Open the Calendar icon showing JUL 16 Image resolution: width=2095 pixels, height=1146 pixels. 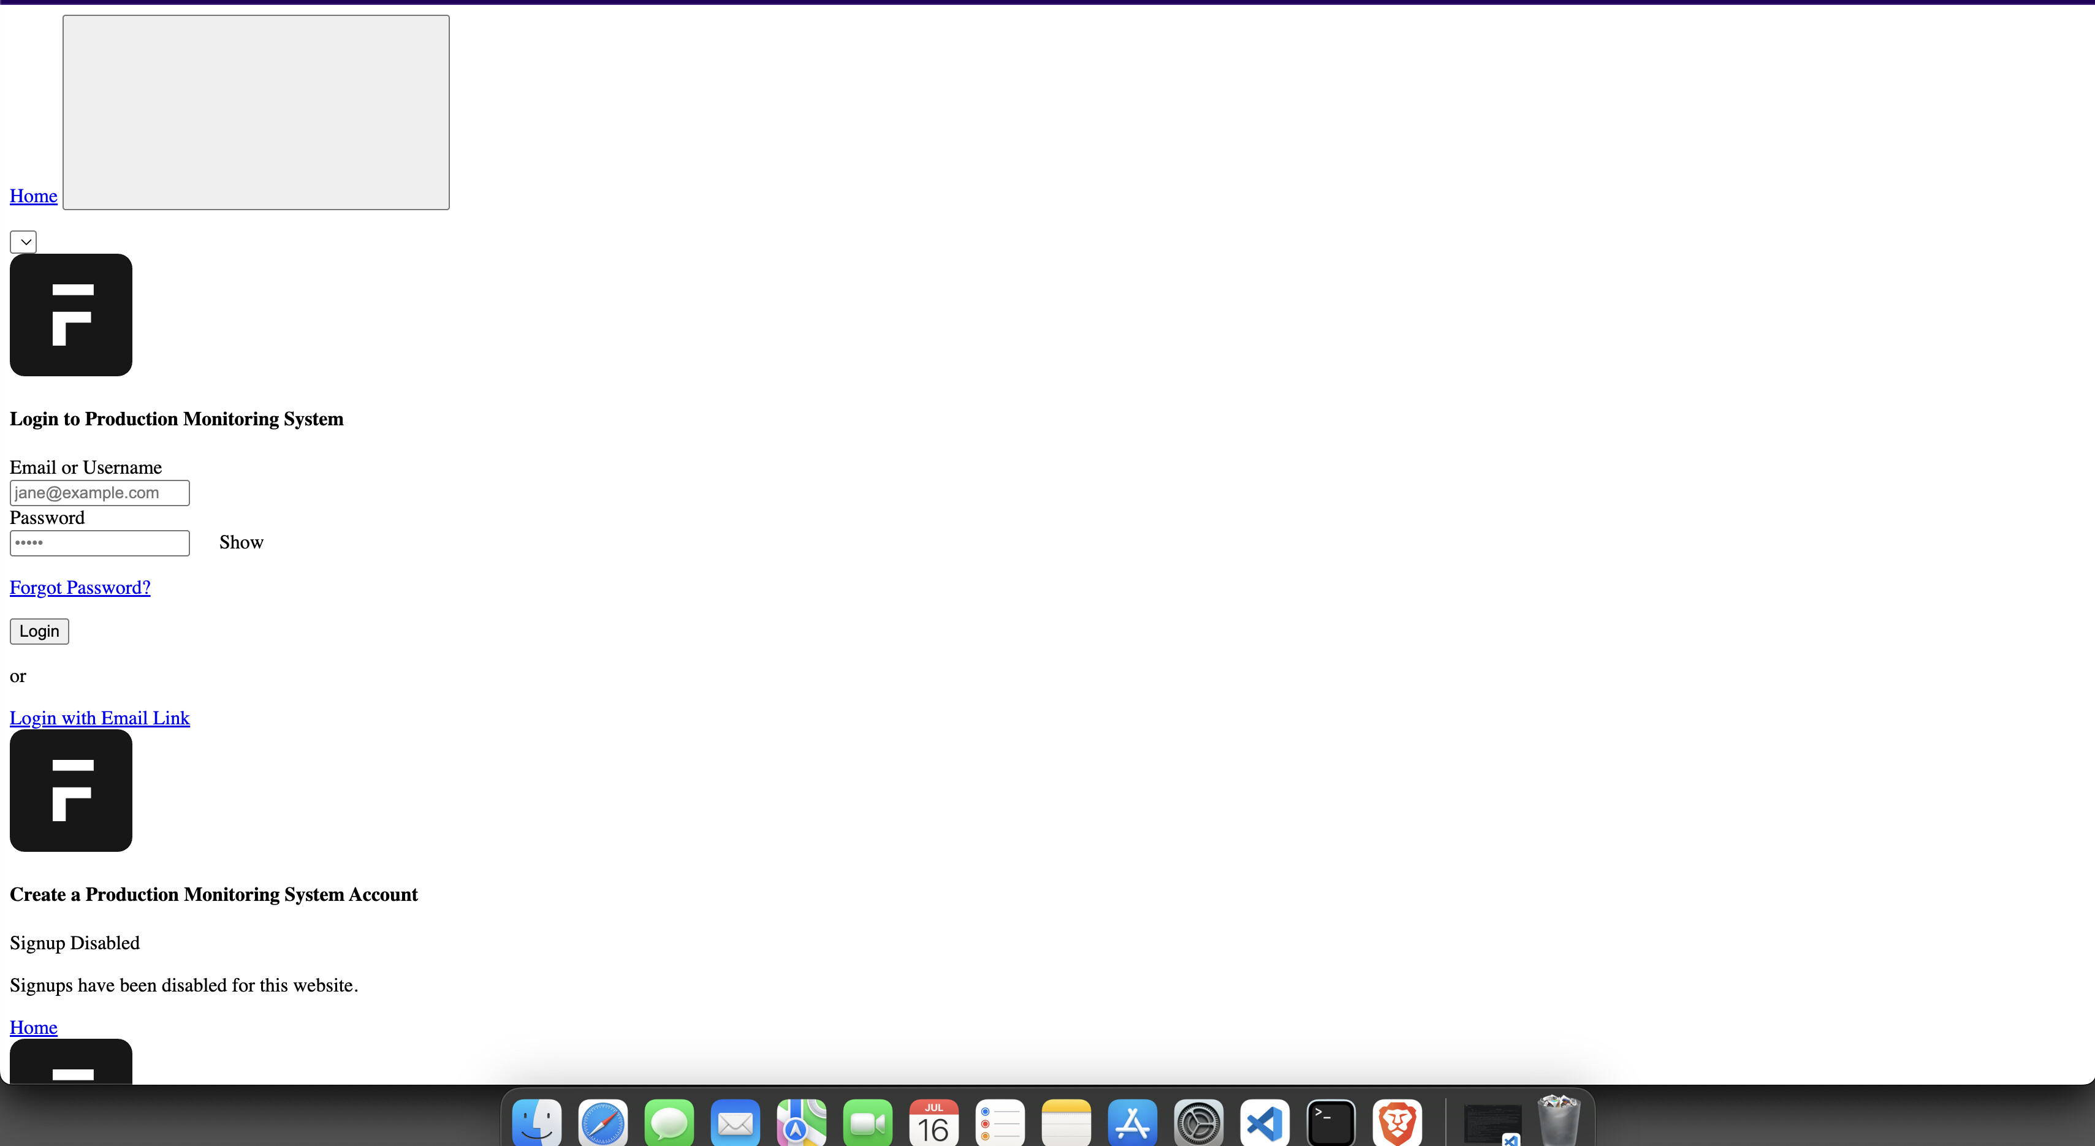[933, 1123]
